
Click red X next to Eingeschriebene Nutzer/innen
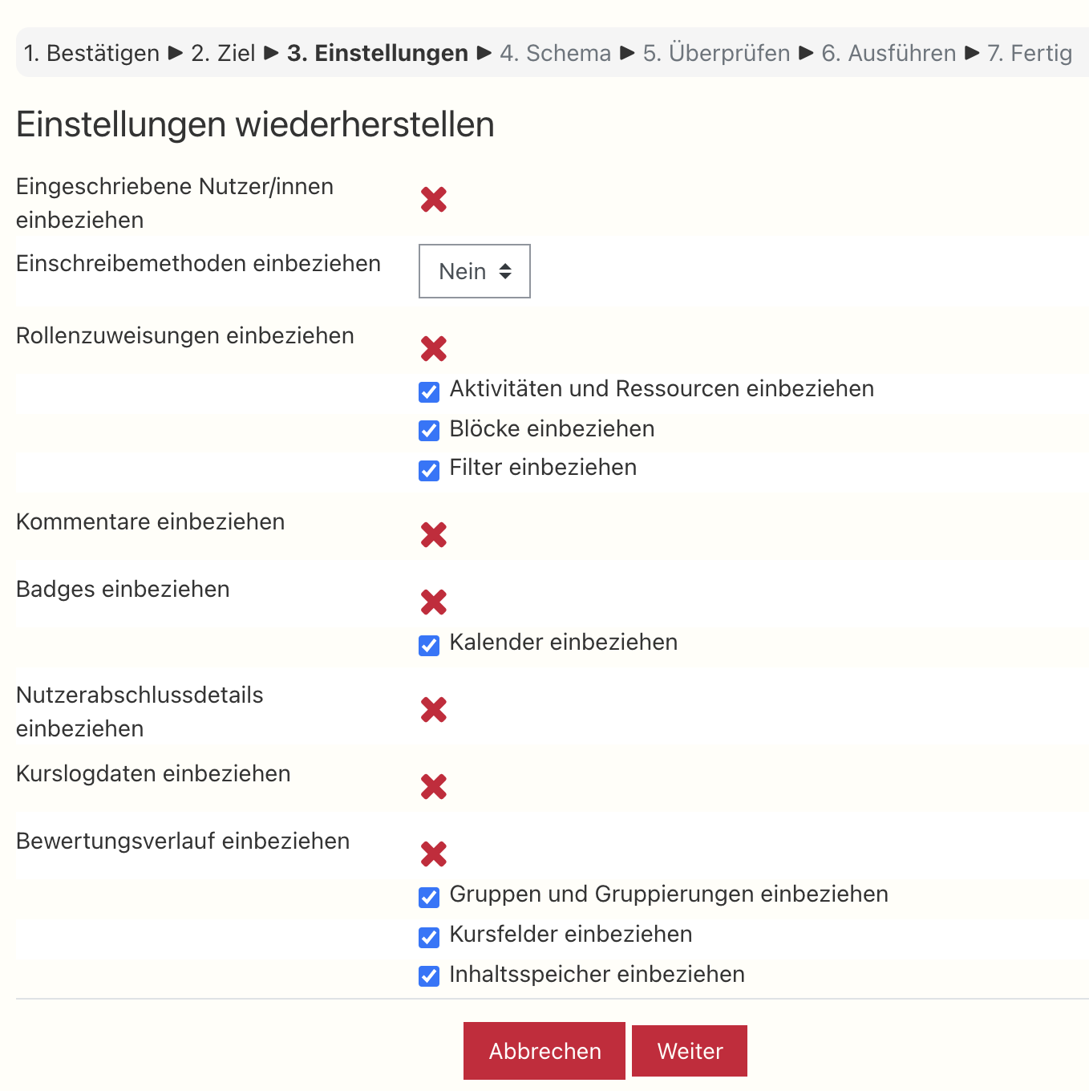434,199
